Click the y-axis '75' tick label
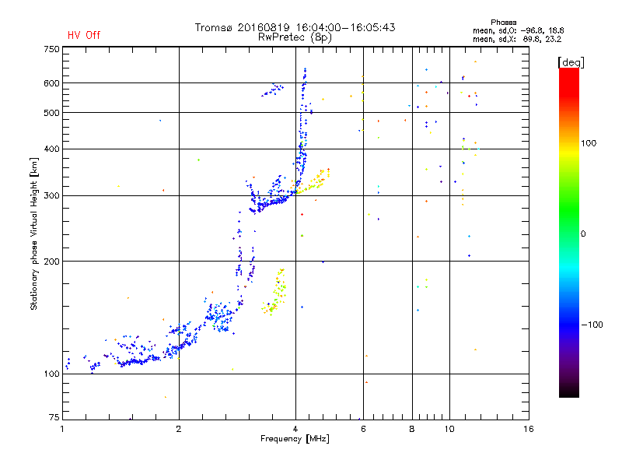Screen dimensions: 622x467 tap(54, 417)
